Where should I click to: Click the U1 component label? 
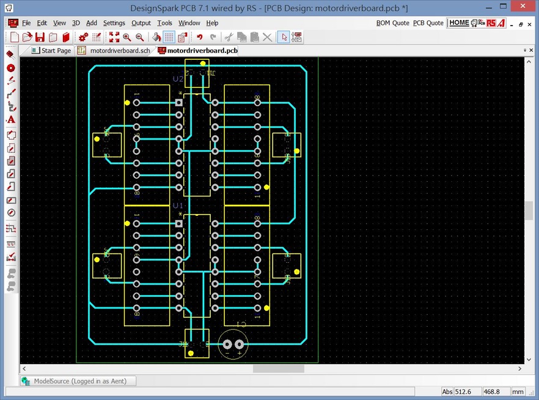pyautogui.click(x=178, y=205)
